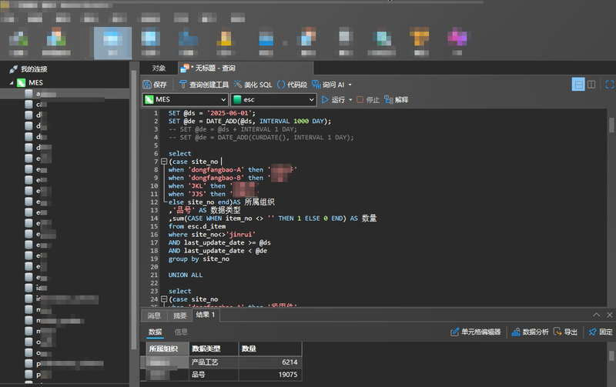
Task: Collapse the MES connection tree node
Action: [x=12, y=82]
